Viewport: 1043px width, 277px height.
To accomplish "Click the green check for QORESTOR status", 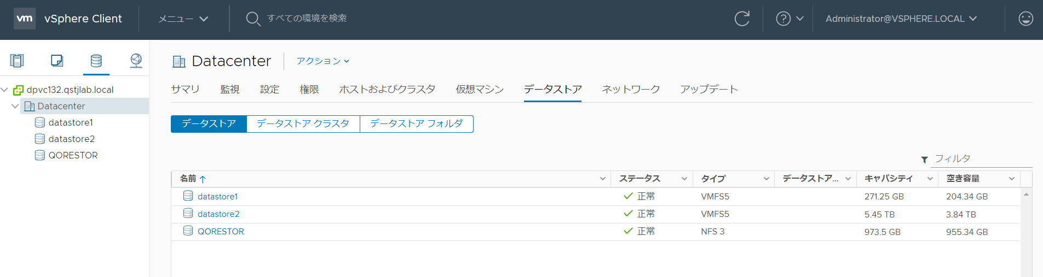I will pos(629,231).
